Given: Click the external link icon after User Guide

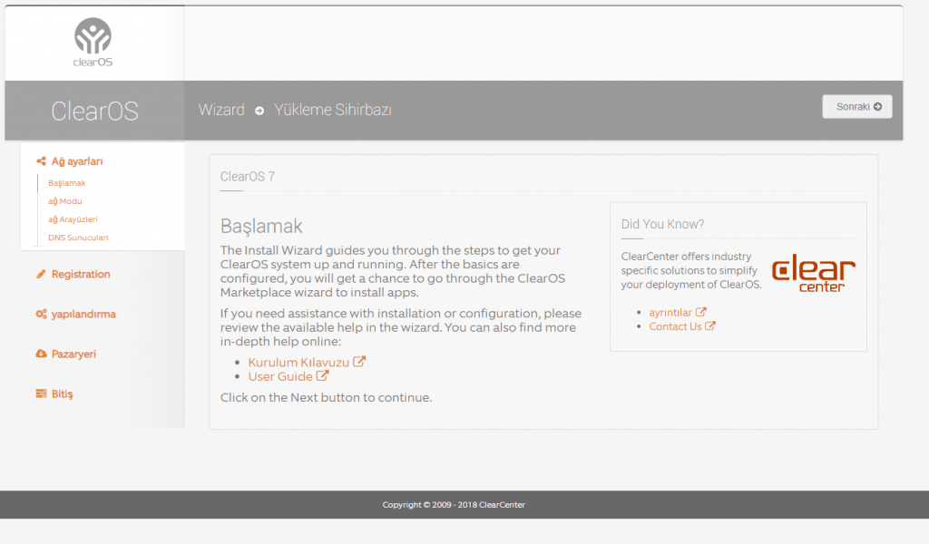Looking at the screenshot, I should coord(323,376).
